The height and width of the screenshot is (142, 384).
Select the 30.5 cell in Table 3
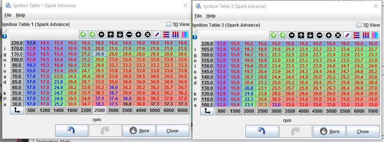coord(276,99)
